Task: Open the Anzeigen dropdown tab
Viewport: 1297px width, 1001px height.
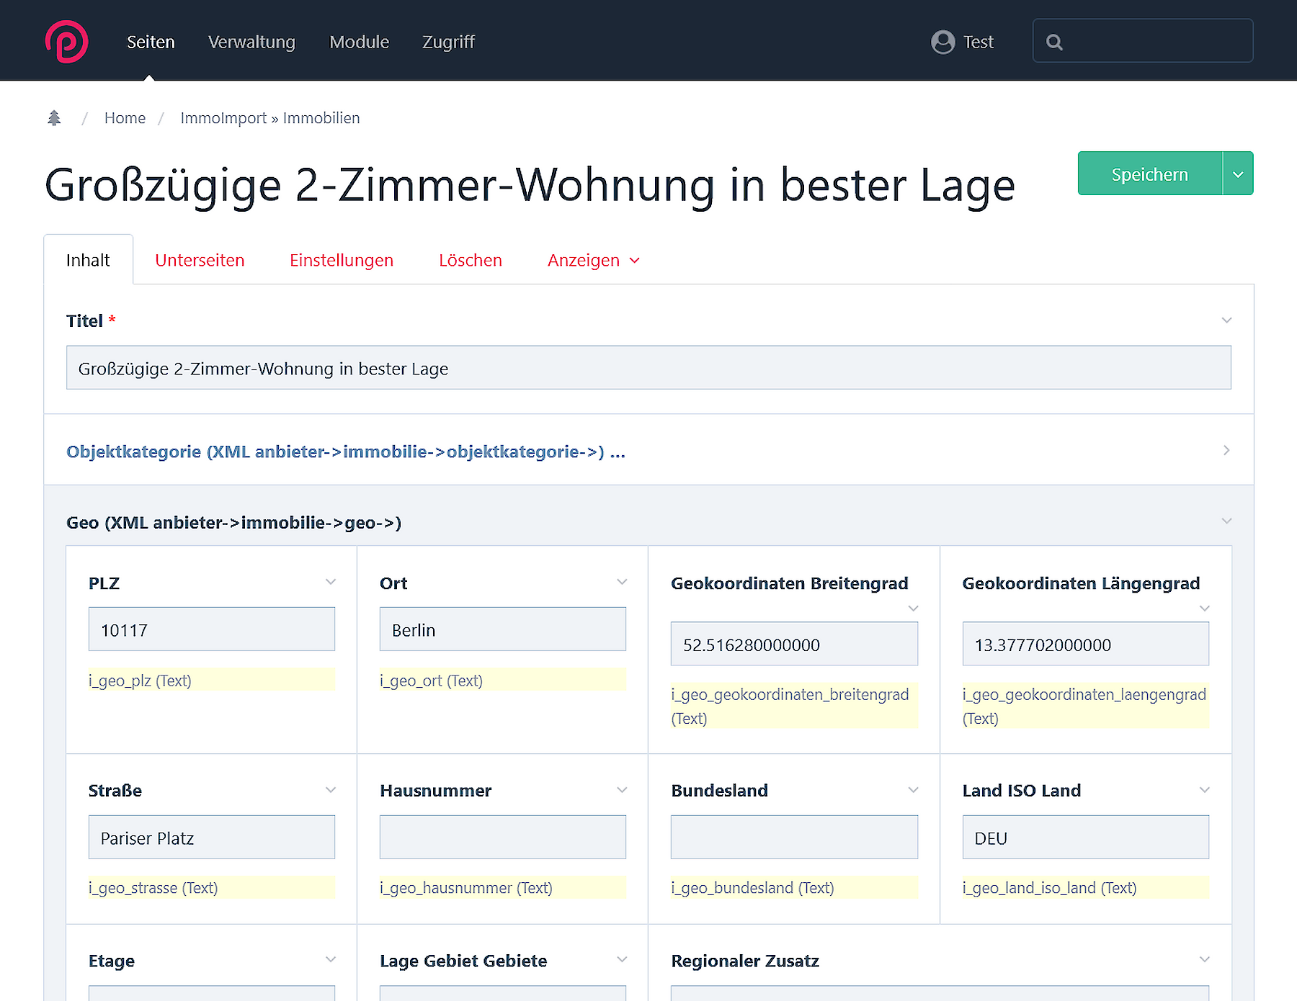Action: point(593,260)
